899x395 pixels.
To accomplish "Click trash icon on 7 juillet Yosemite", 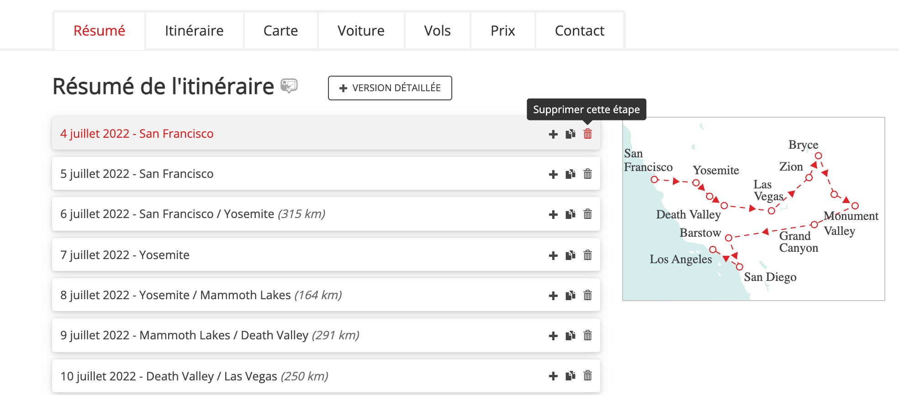I will coord(587,255).
